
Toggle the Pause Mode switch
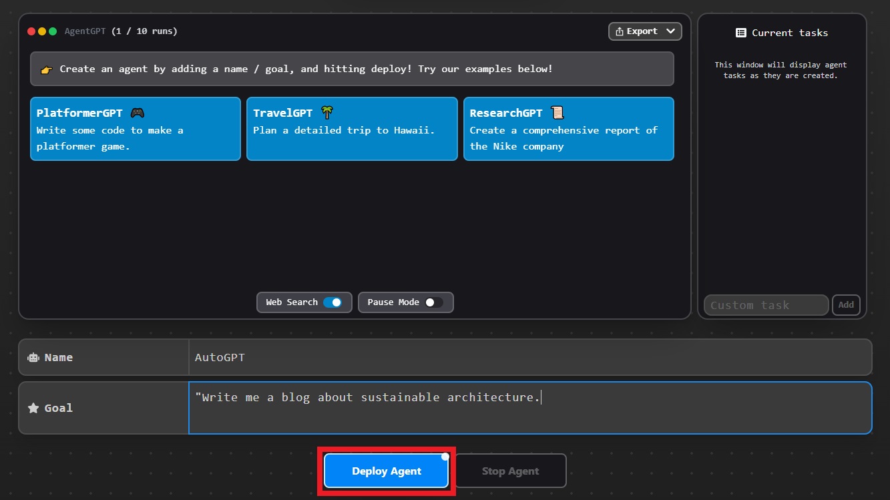[434, 302]
